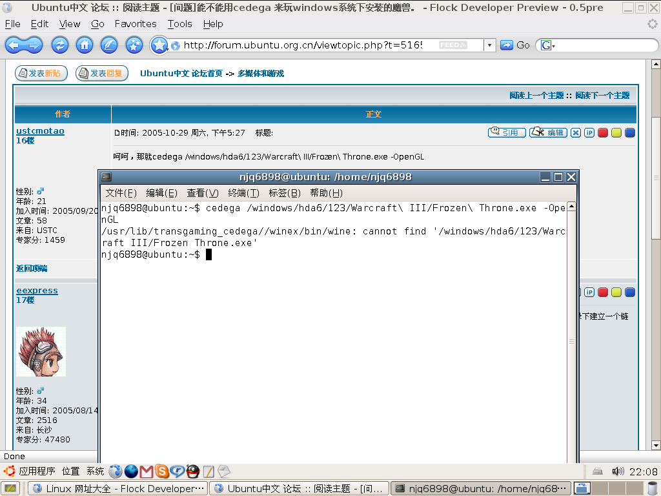
Task: Click the 返回顶端 back to top link
Action: coord(32,268)
